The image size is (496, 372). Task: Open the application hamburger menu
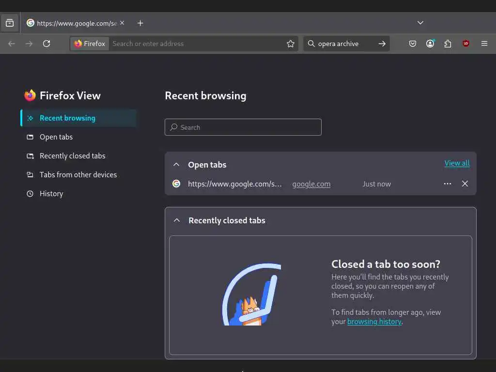pos(484,44)
